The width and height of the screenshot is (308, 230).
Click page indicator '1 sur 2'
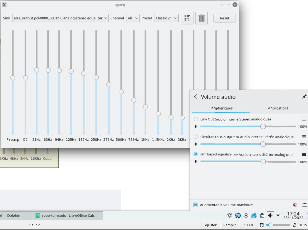click(34, 225)
